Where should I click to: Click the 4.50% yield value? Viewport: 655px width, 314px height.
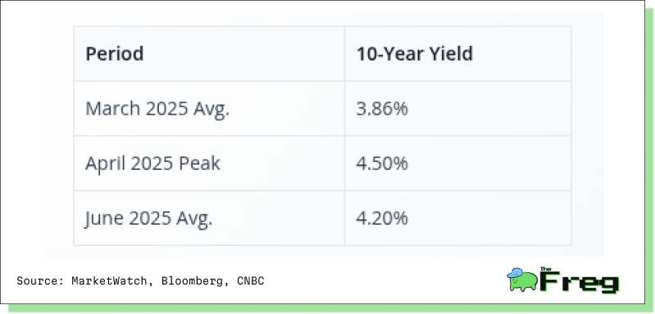(x=382, y=164)
